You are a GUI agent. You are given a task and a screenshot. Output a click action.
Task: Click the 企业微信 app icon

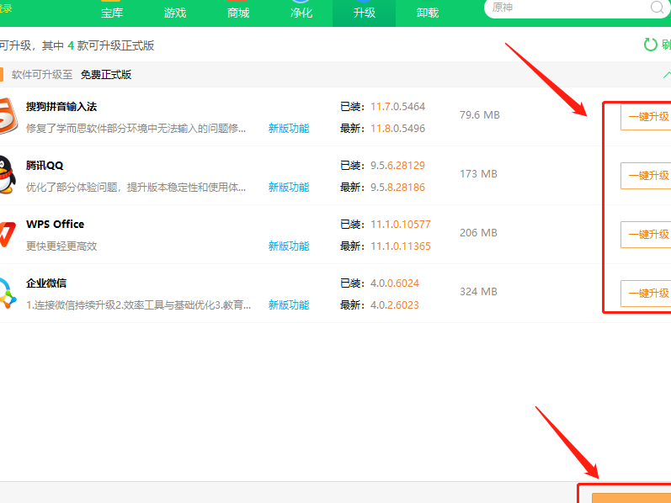click(8, 293)
